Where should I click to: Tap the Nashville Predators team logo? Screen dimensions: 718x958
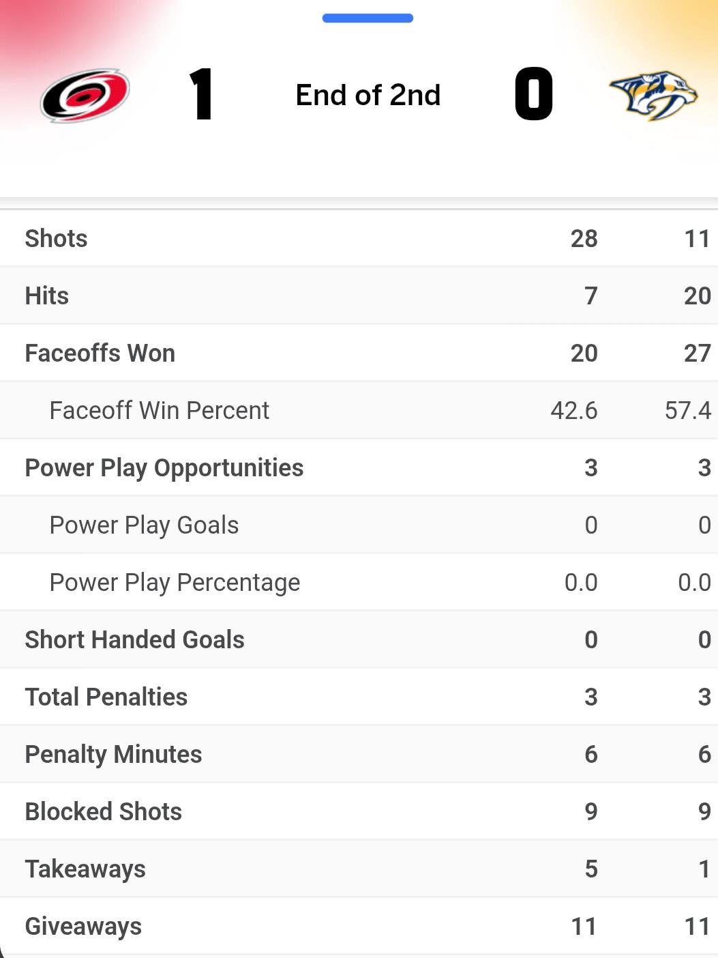click(653, 95)
